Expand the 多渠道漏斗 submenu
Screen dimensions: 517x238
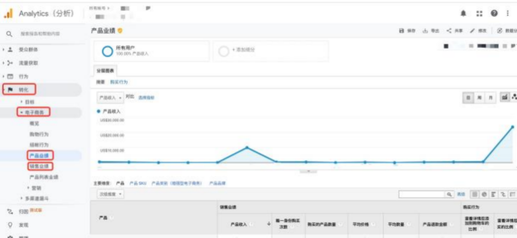(22, 198)
